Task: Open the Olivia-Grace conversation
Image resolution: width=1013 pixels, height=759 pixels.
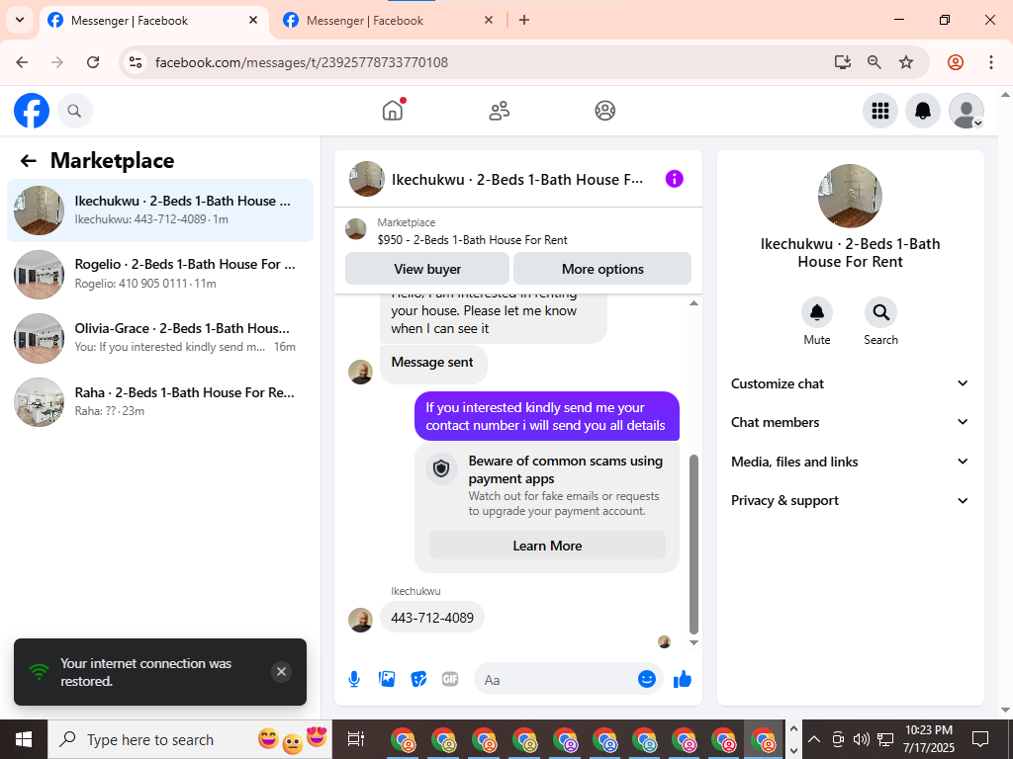Action: [160, 338]
